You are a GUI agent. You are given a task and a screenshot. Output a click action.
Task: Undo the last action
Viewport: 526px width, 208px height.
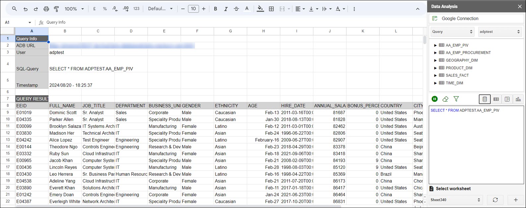(25, 9)
